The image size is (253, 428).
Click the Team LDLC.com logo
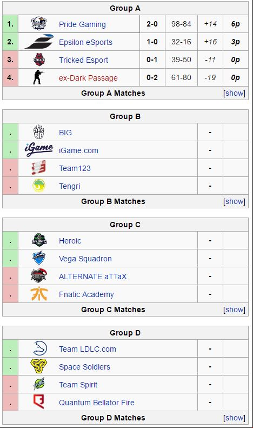(x=40, y=348)
